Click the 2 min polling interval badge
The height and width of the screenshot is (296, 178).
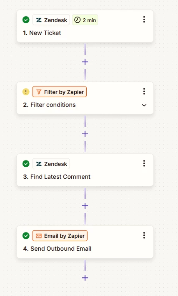coord(85,20)
